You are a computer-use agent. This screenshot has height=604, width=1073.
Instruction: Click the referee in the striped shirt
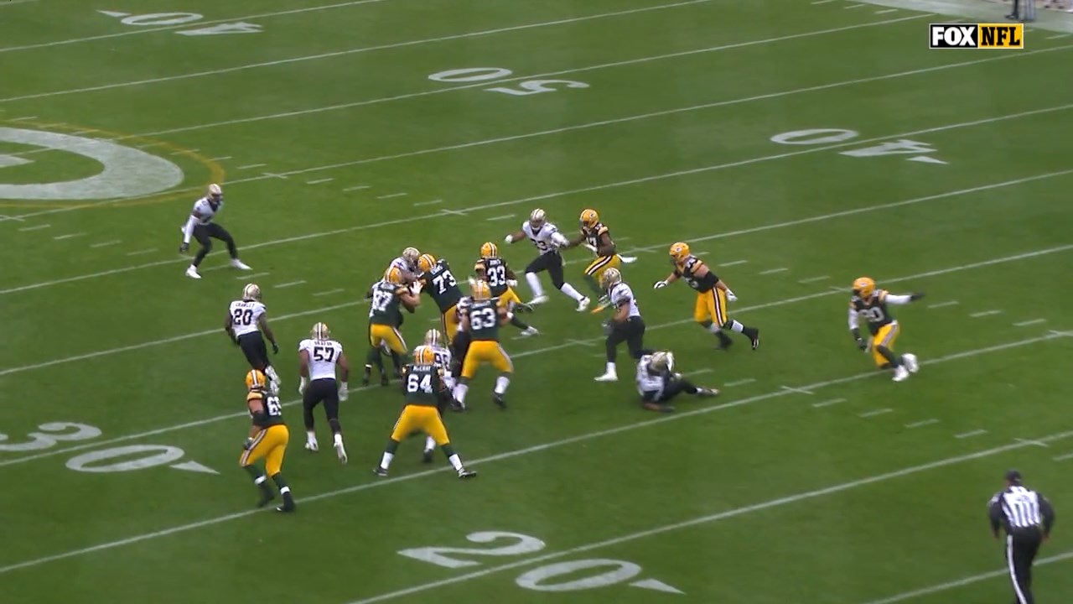[1021, 530]
